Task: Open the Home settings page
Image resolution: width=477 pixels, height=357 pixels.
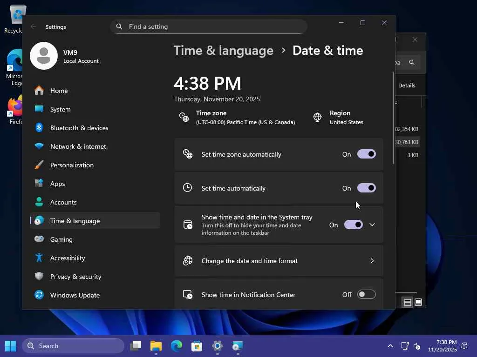Action: [x=95, y=91]
